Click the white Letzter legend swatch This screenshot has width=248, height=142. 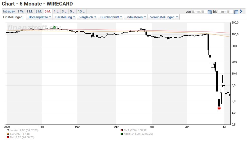click(8, 130)
